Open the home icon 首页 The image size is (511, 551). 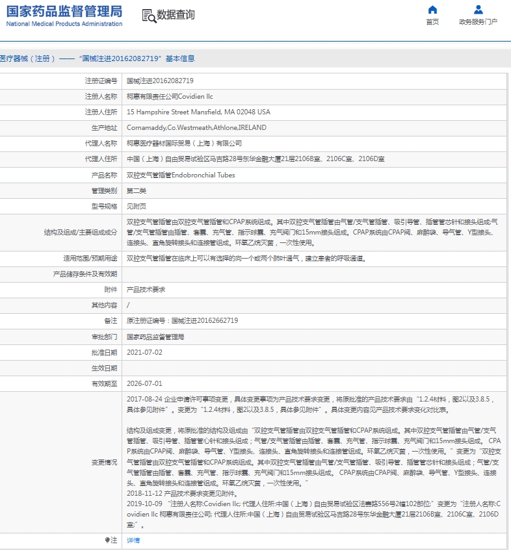(x=432, y=10)
